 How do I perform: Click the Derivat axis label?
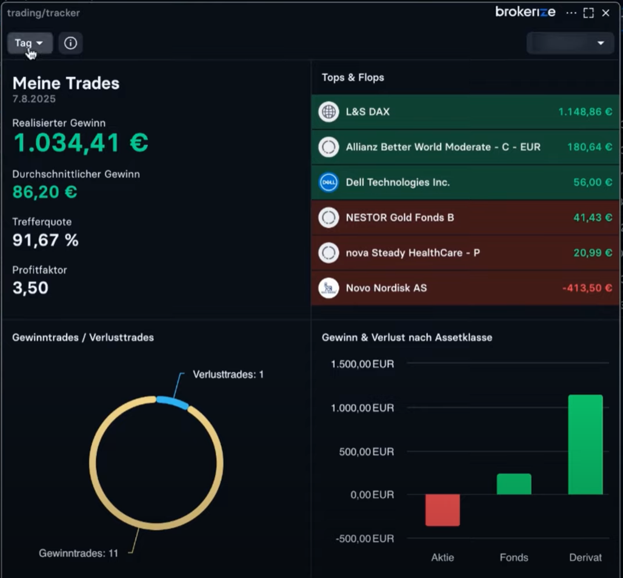click(585, 557)
